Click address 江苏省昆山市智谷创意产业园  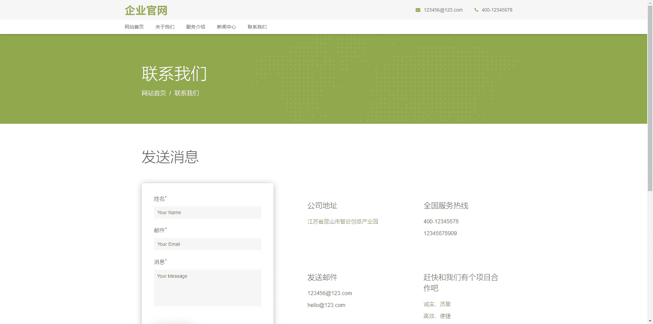pos(343,222)
